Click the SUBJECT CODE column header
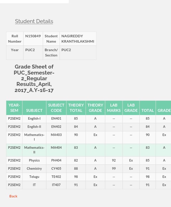171x207 pixels. (x=56, y=108)
